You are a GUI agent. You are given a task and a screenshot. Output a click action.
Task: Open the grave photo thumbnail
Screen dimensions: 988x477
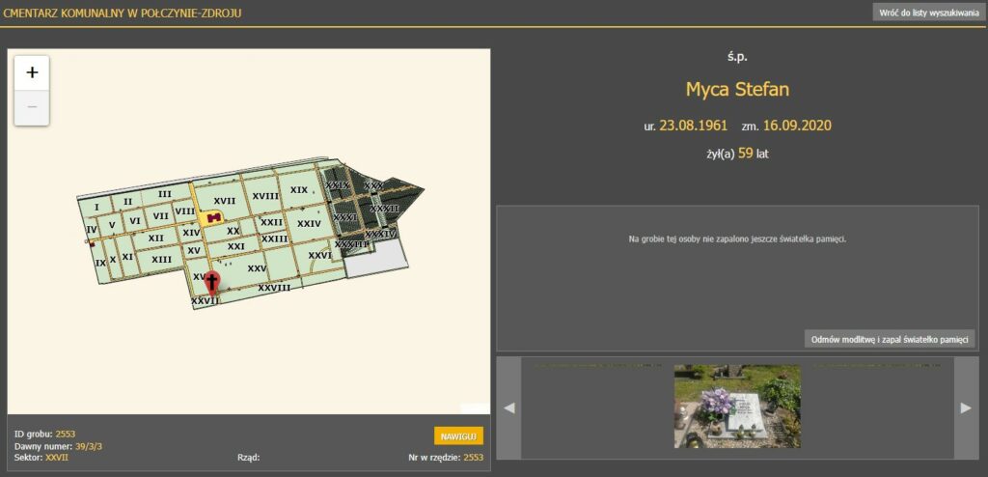(x=737, y=407)
